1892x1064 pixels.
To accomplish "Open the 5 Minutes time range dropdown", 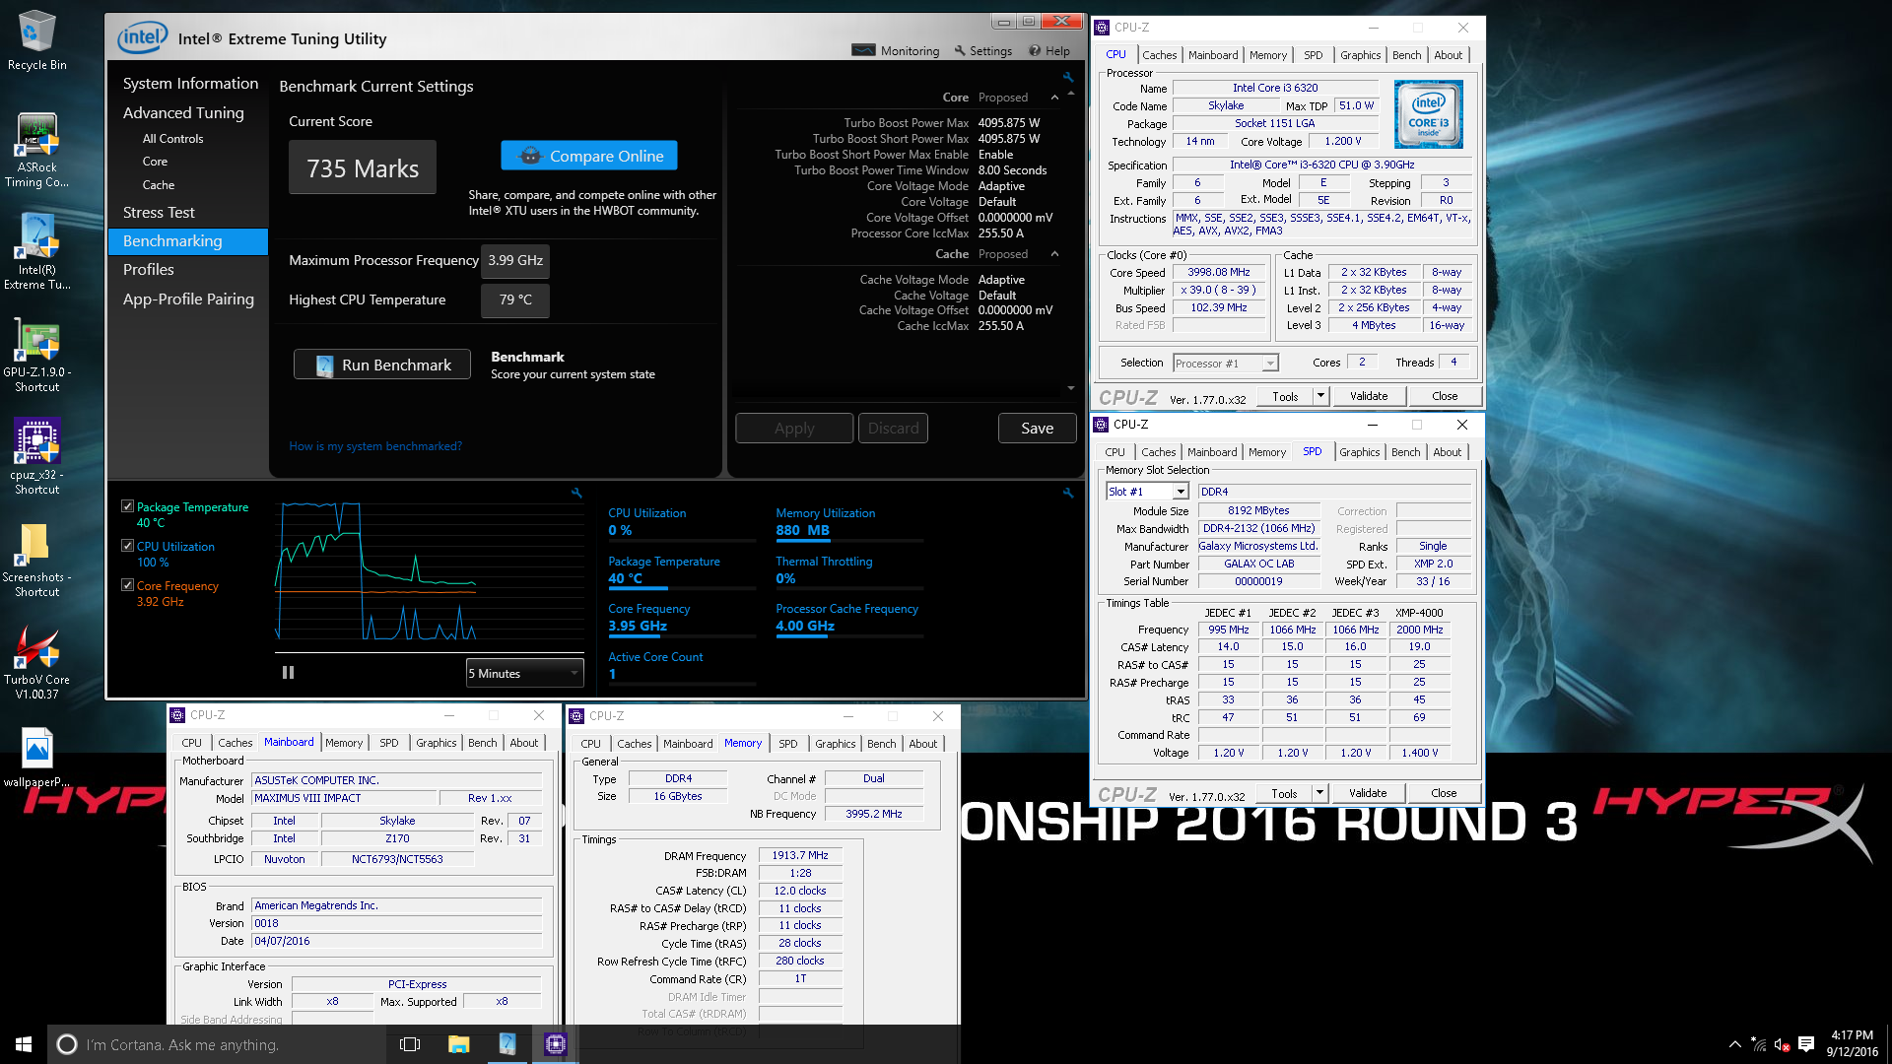I will pos(524,673).
